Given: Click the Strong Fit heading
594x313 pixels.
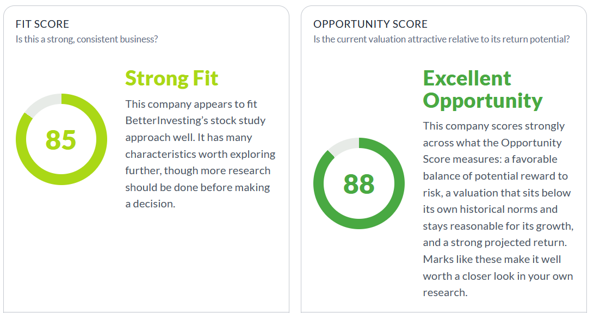Looking at the screenshot, I should tap(171, 78).
